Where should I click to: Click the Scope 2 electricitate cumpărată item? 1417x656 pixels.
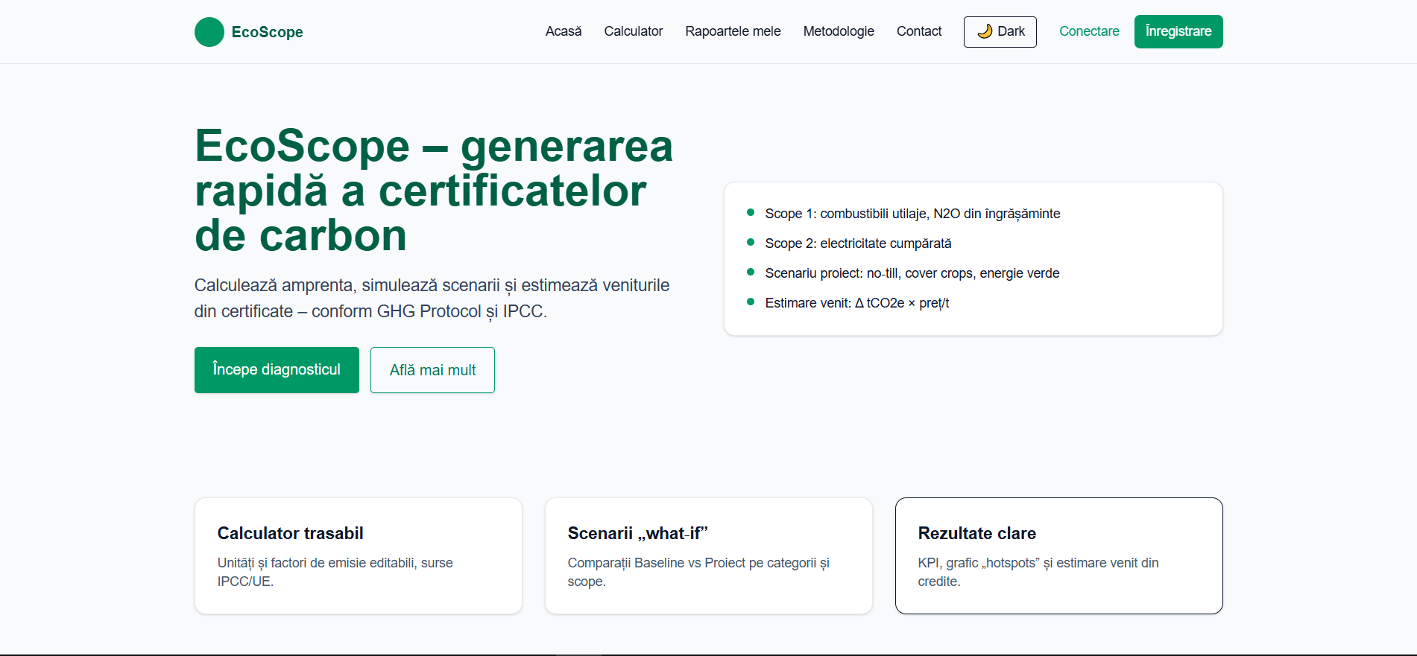tap(857, 243)
